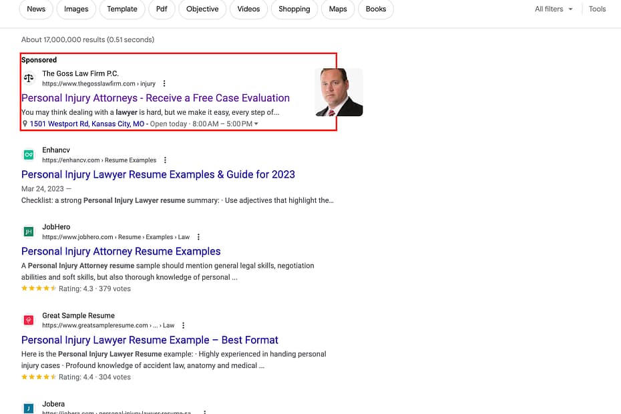This screenshot has height=414, width=621.
Task: Click the Rating 4.3 · 379 votes text
Action: pyautogui.click(x=95, y=288)
